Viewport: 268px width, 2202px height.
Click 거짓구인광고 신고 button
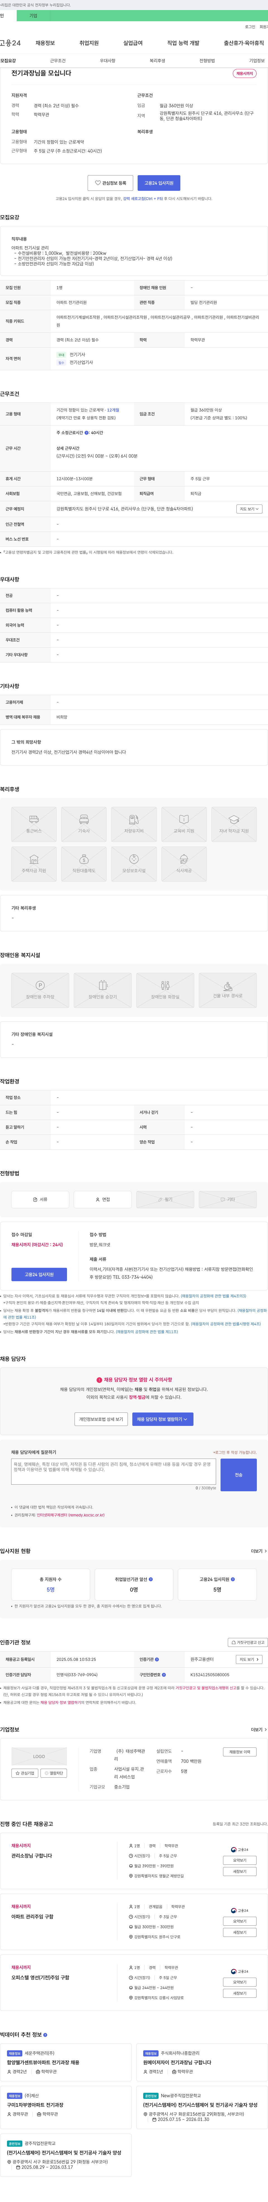248,1642
